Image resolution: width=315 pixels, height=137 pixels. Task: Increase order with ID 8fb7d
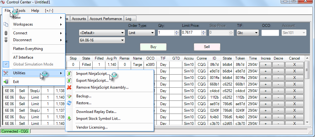(265, 65)
